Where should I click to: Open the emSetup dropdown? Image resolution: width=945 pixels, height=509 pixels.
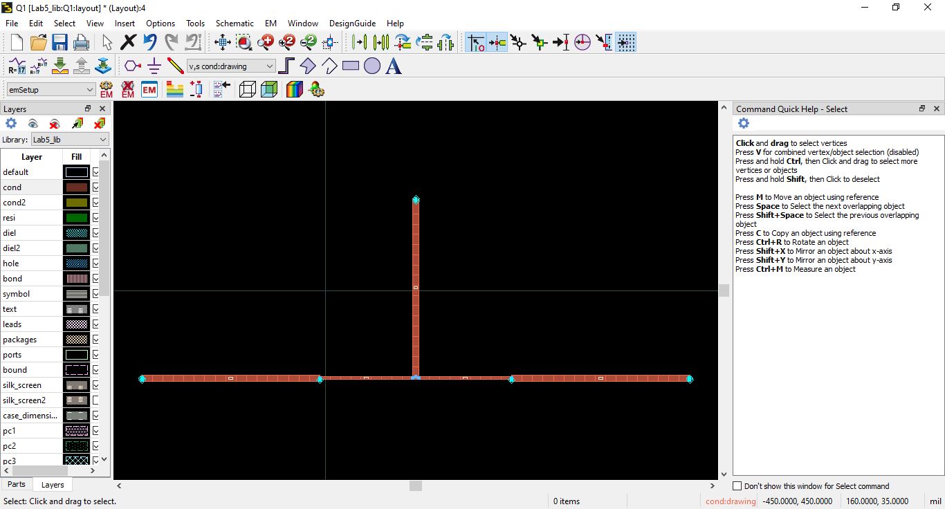[x=91, y=89]
